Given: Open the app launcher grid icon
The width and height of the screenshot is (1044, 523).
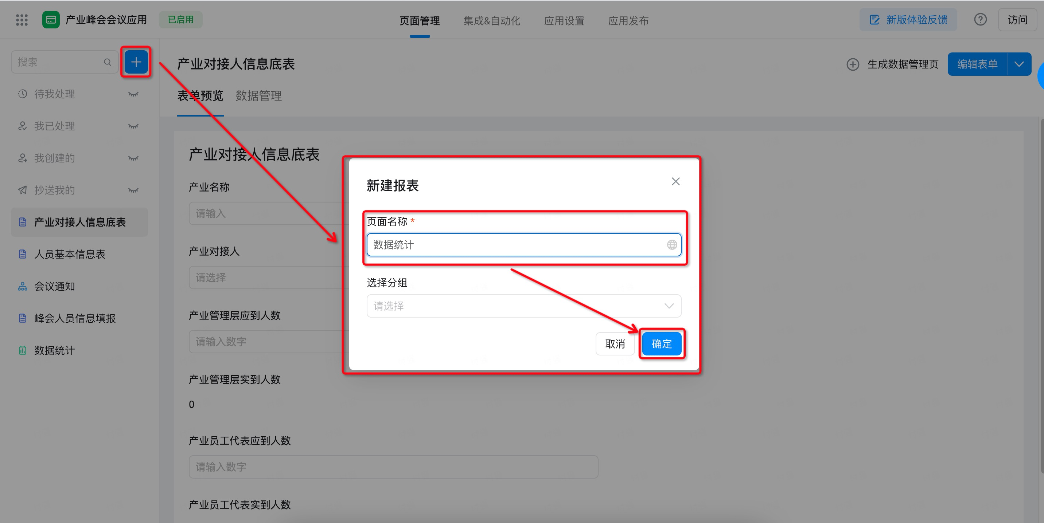Looking at the screenshot, I should [x=22, y=20].
